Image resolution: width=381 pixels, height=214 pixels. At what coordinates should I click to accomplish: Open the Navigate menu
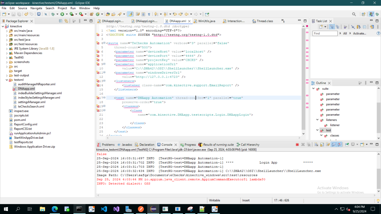pyautogui.click(x=36, y=8)
